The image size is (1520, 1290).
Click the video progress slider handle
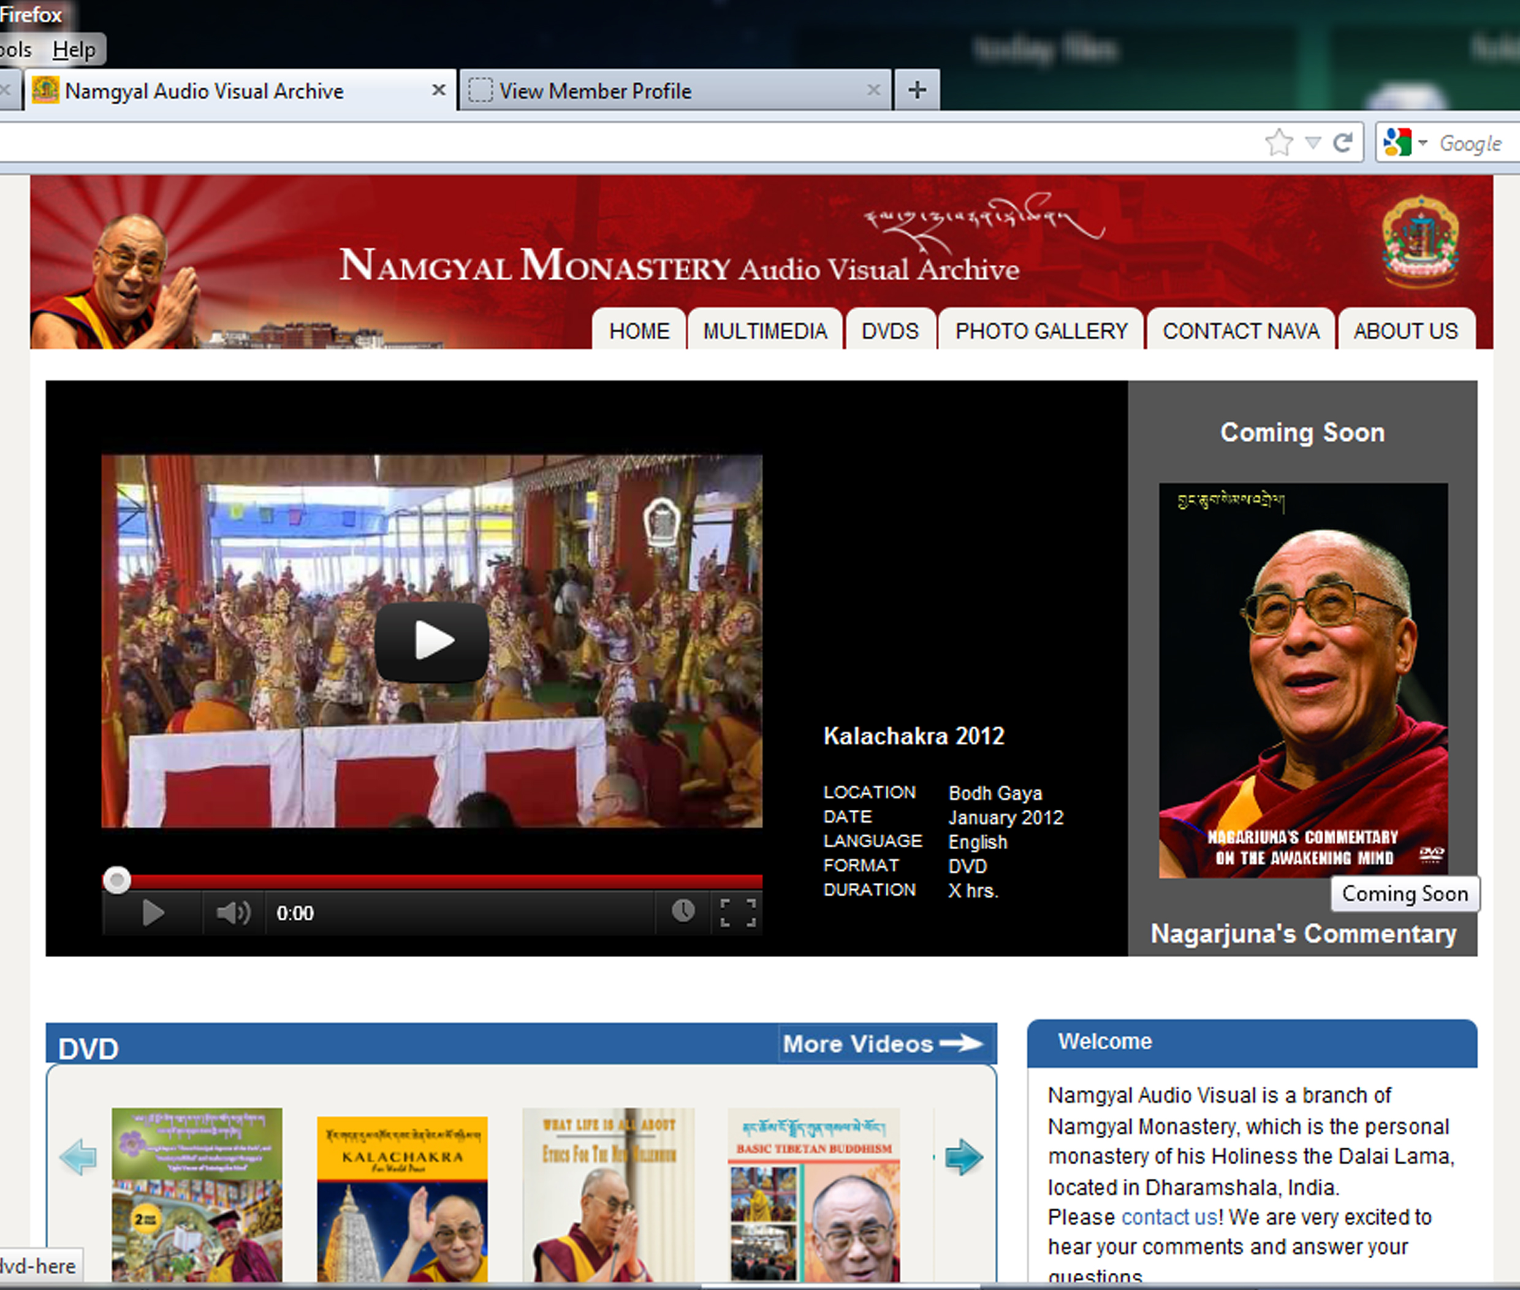tap(116, 880)
